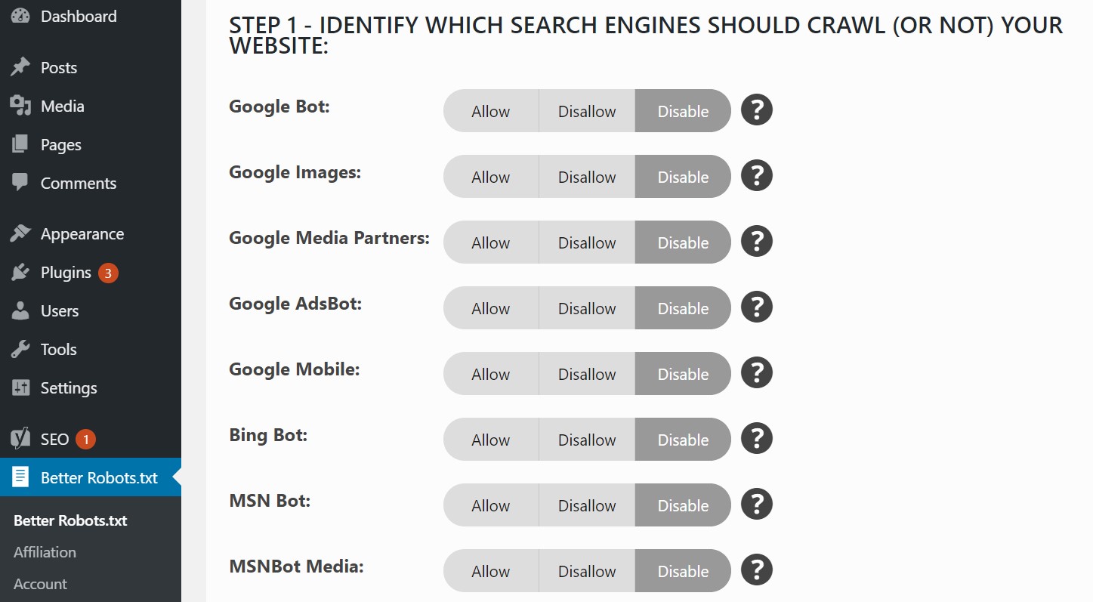Click the Media library icon
The image size is (1093, 602).
[x=20, y=106]
